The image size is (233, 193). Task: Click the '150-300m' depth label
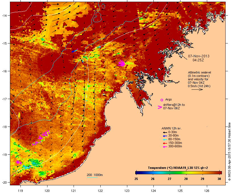point(175,143)
